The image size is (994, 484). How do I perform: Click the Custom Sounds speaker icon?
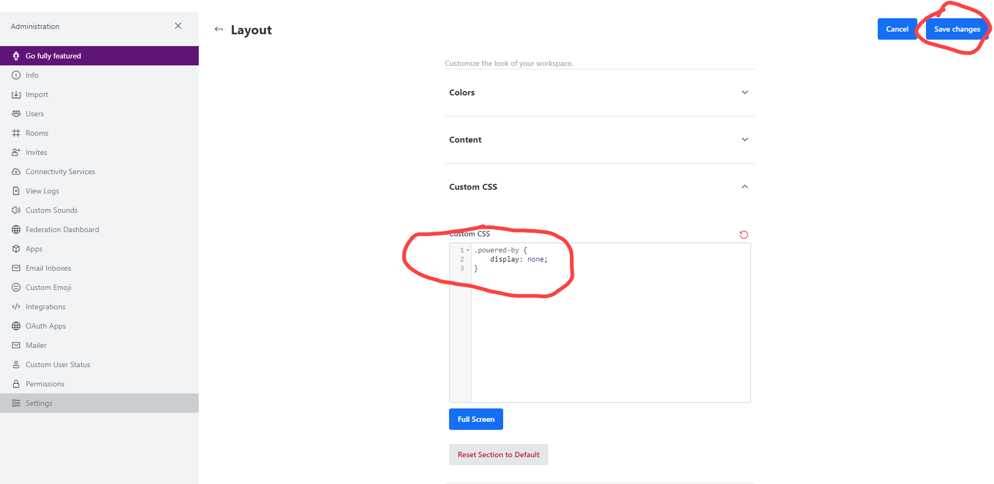[16, 210]
